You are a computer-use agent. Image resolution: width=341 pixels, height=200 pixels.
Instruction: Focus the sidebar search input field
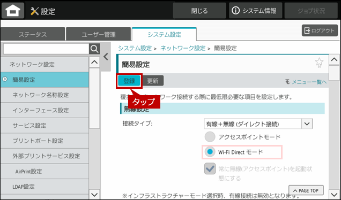pyautogui.click(x=46, y=49)
